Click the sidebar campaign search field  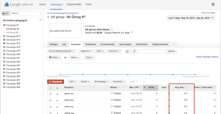pyautogui.click(x=26, y=13)
